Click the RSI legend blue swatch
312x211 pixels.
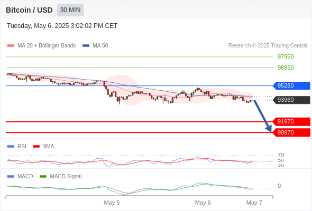click(x=11, y=147)
